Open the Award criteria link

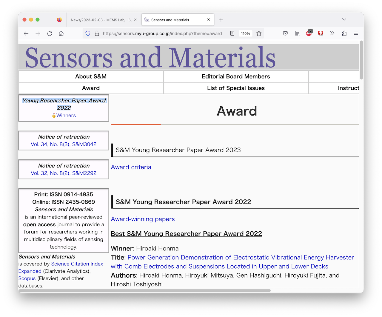[131, 167]
